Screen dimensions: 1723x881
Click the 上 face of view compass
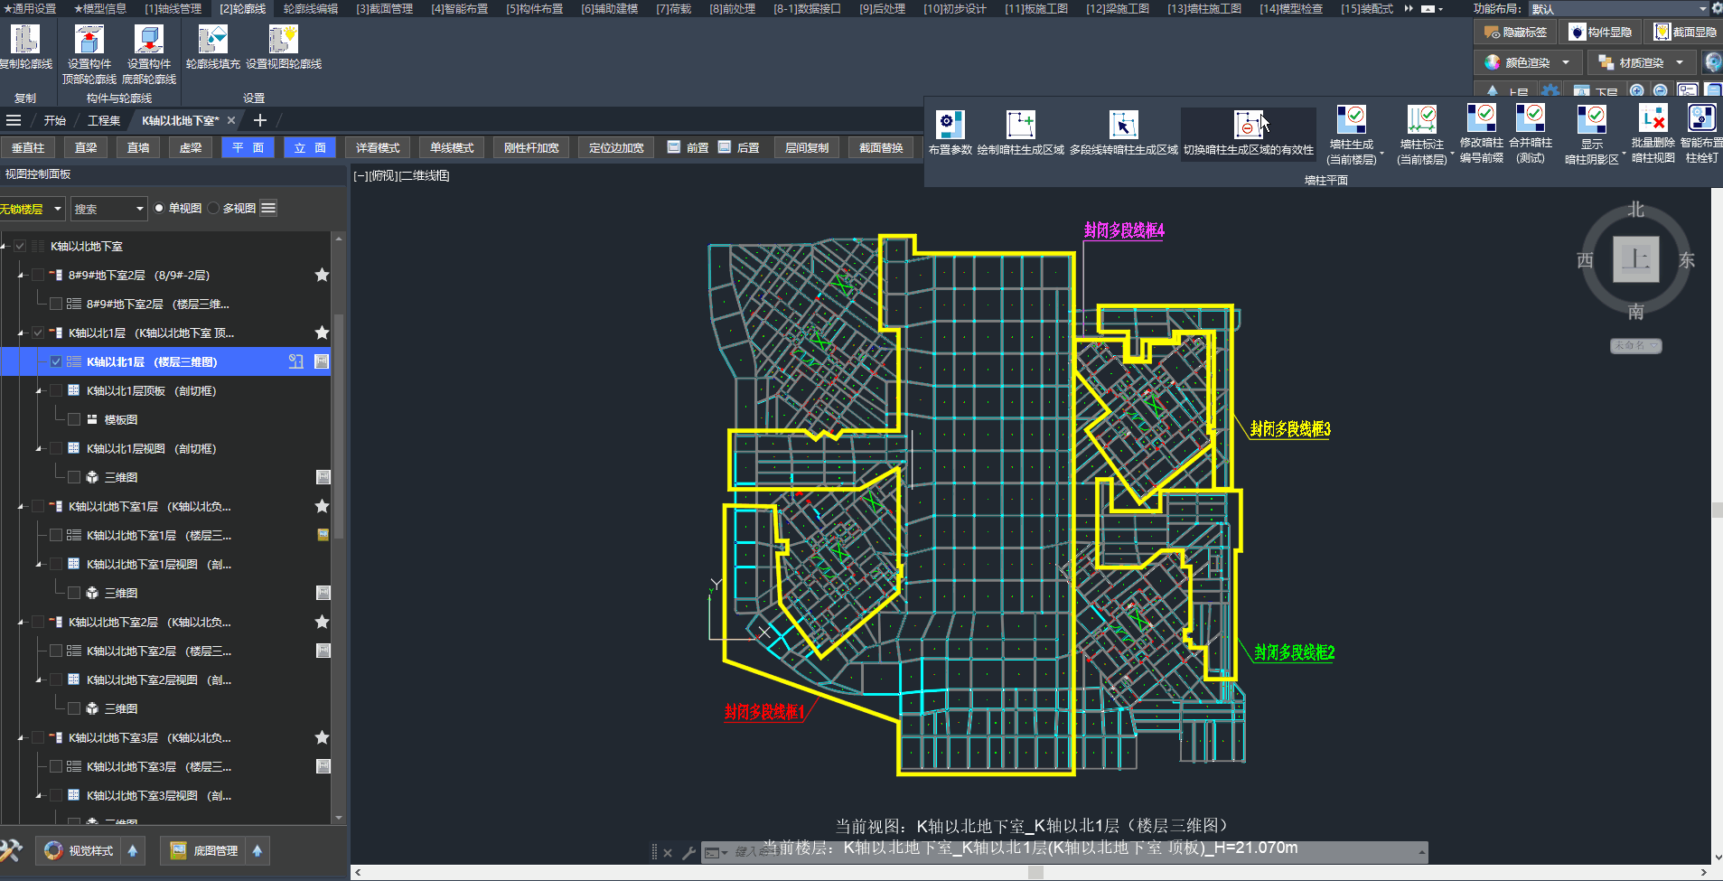click(x=1635, y=260)
